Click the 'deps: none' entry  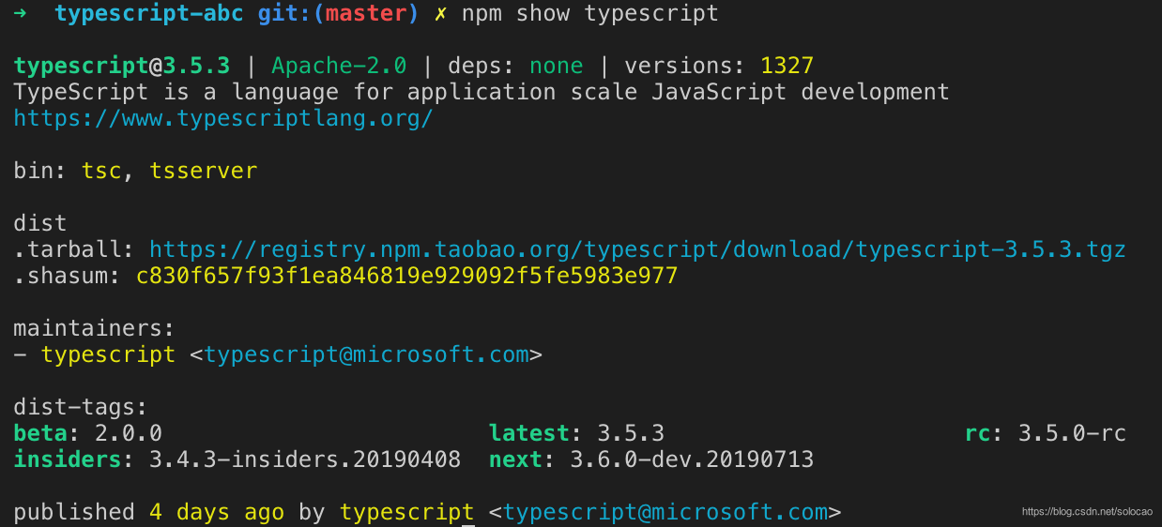[515, 67]
